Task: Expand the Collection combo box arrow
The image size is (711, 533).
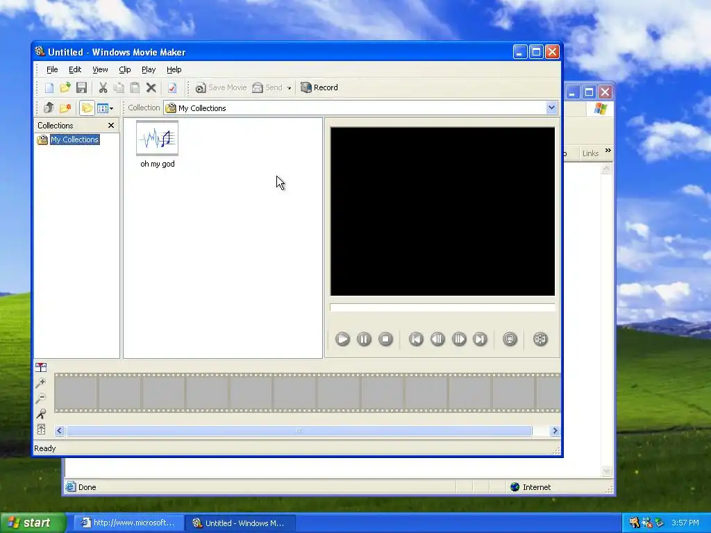Action: [551, 108]
